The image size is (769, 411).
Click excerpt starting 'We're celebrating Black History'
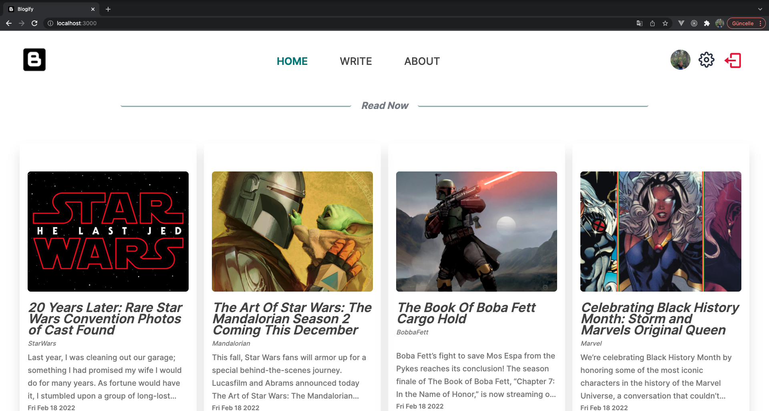click(x=656, y=377)
